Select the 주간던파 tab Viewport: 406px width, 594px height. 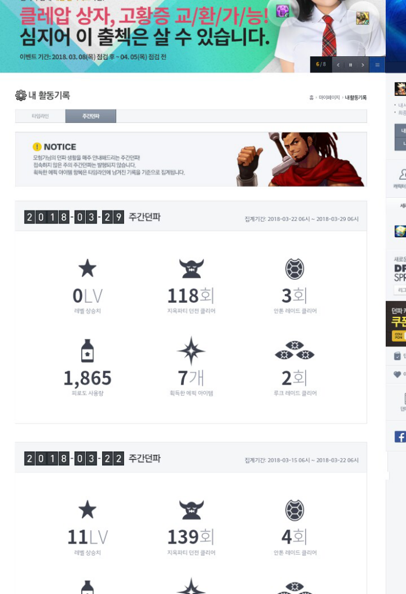pyautogui.click(x=91, y=116)
